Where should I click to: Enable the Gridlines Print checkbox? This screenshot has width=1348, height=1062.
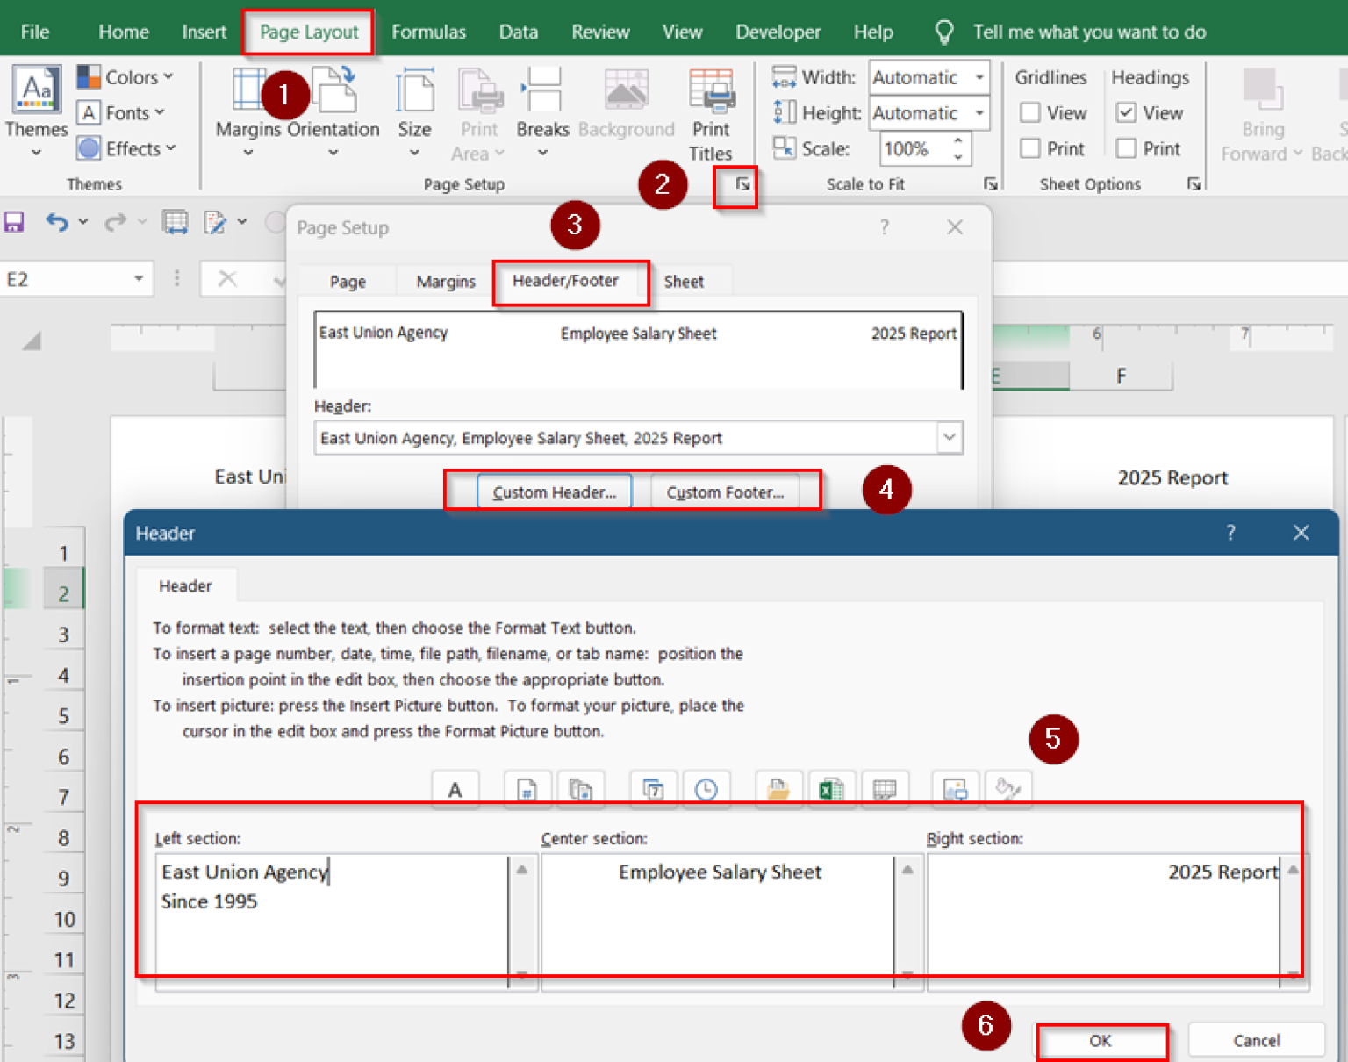[x=1030, y=149]
